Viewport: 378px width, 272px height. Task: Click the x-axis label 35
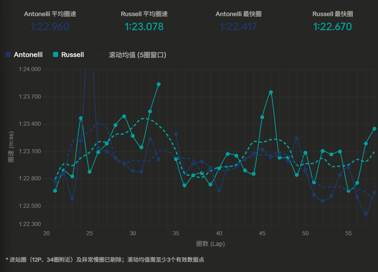(x=176, y=233)
